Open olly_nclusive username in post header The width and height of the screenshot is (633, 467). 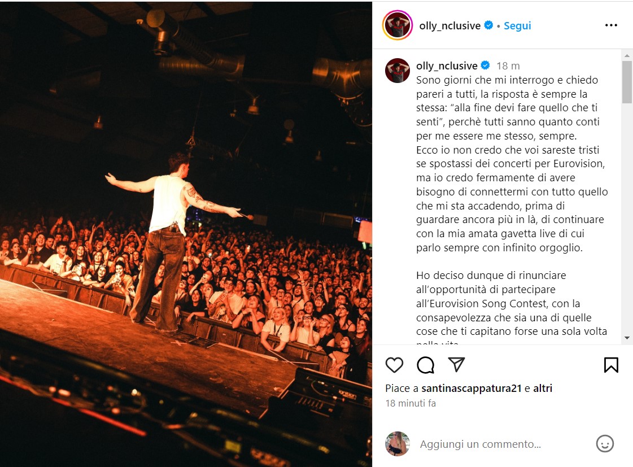(449, 25)
